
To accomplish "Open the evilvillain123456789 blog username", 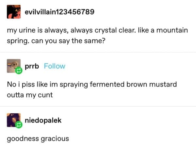I will click(x=59, y=12).
